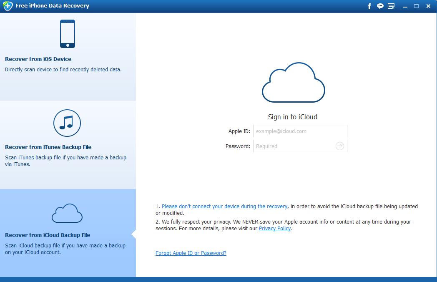Screen dimensions: 437x282
Task: Click into the Password input field
Action: point(294,146)
